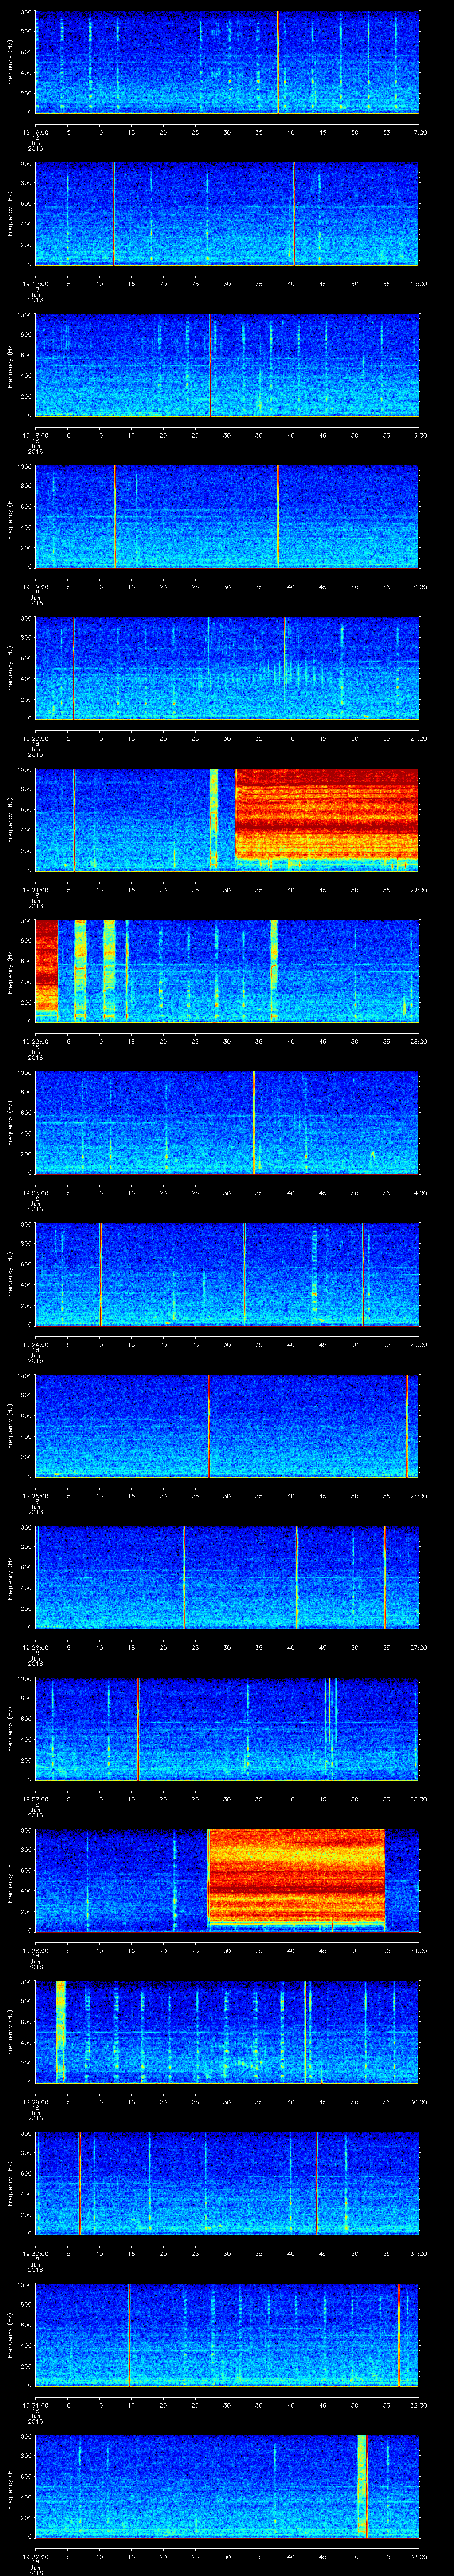The image size is (454, 2576).
Task: Select the spectrogram panel starting at 19:27:00
Action: 227,1728
